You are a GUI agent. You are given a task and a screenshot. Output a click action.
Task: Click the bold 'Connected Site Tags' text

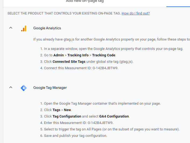coord(69,62)
